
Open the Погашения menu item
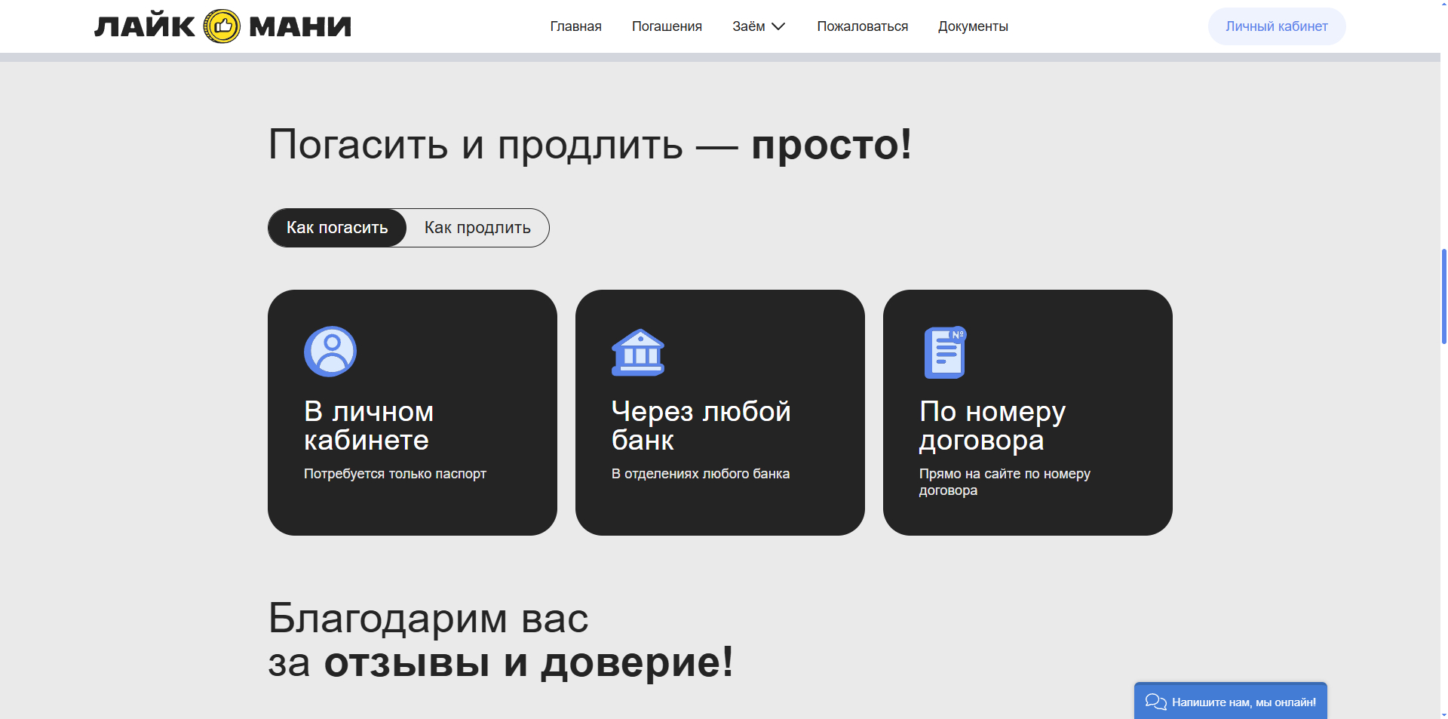[667, 26]
